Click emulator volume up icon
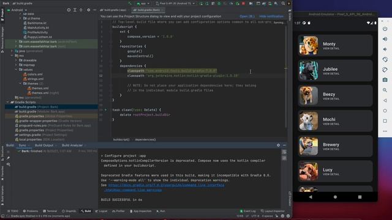The image size is (392, 220). click(x=385, y=39)
